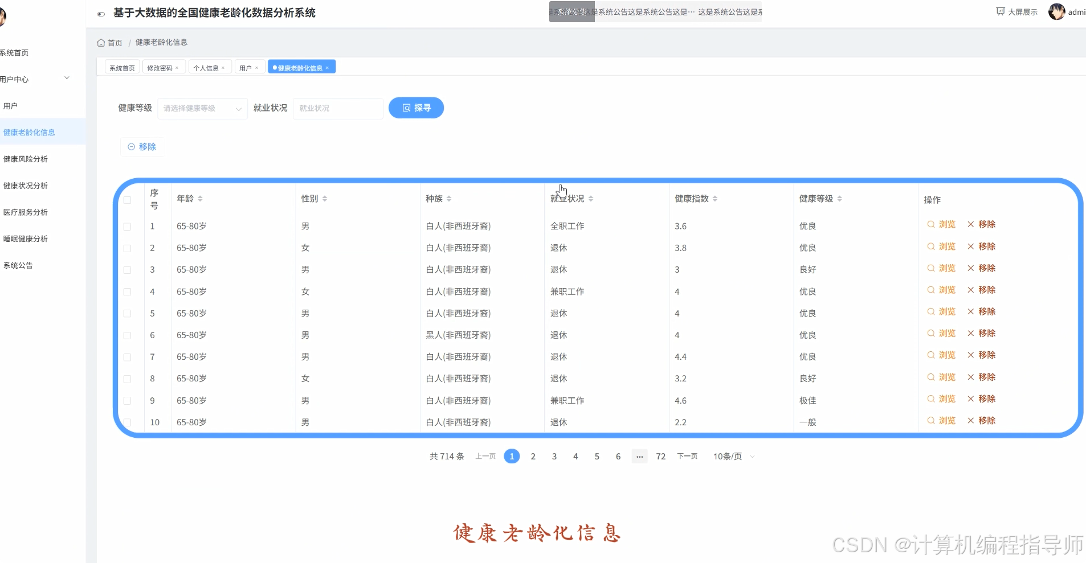Image resolution: width=1086 pixels, height=563 pixels.
Task: Check the checkbox for row 2
Action: pos(128,248)
